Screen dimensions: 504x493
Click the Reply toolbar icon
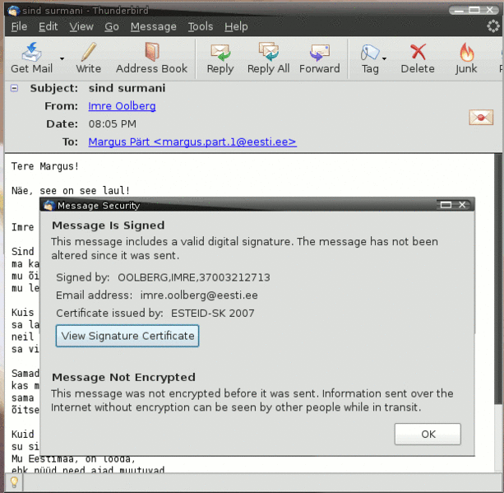pyautogui.click(x=220, y=52)
